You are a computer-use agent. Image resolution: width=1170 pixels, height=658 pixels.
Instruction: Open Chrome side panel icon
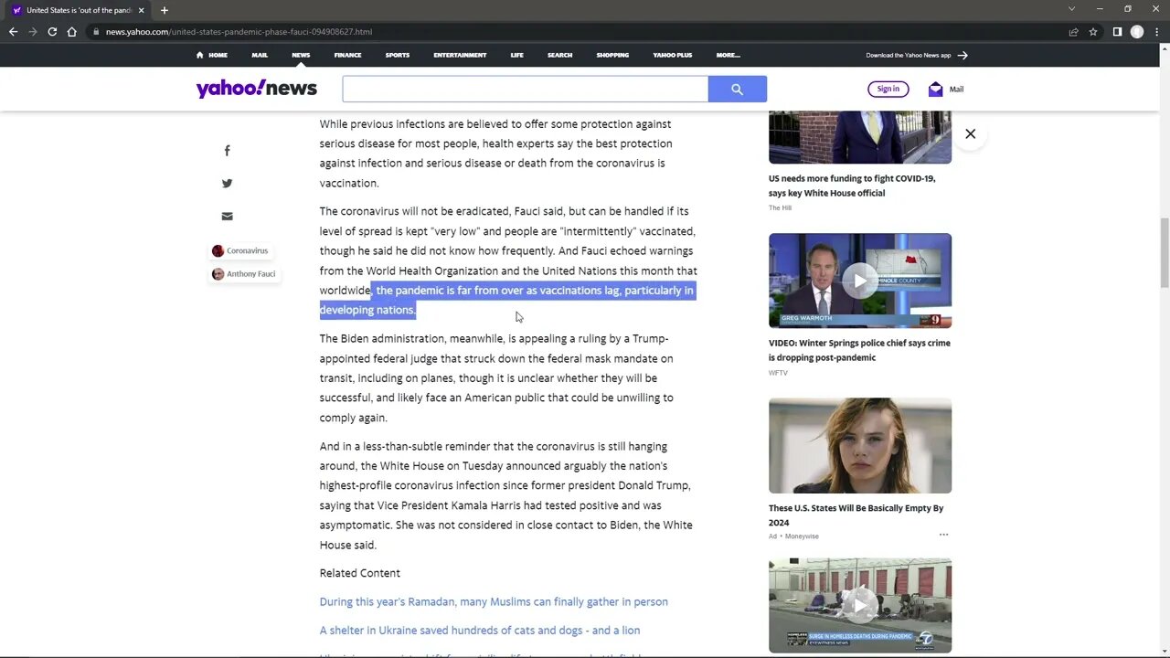pyautogui.click(x=1117, y=32)
